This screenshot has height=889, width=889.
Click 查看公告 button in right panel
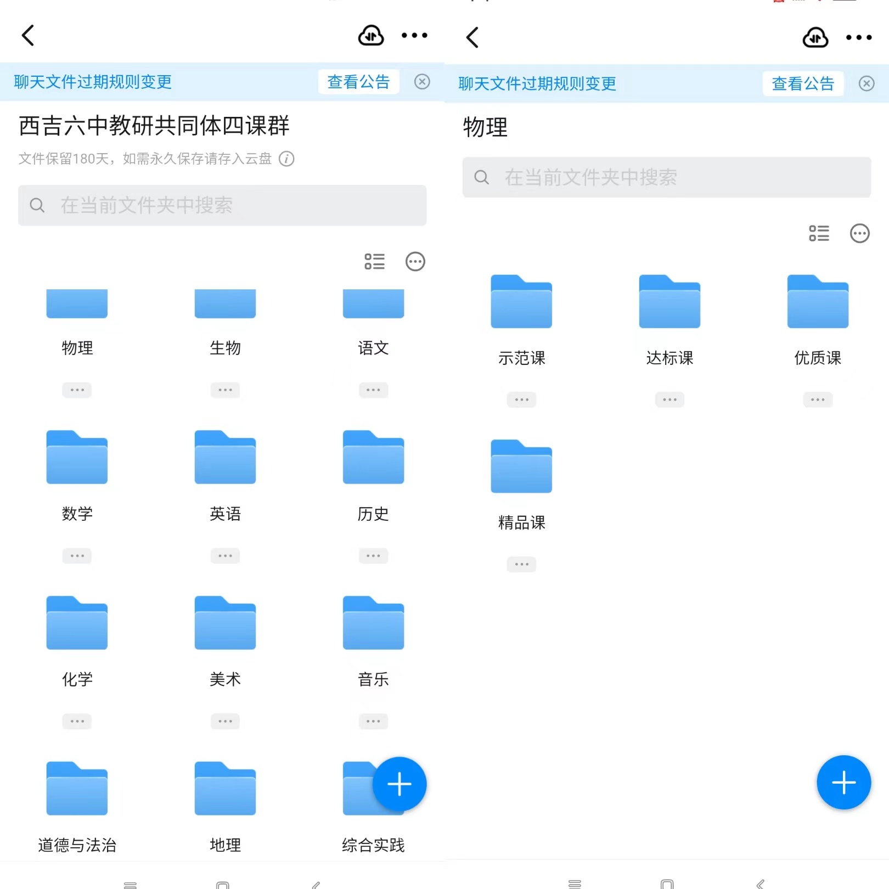click(802, 84)
